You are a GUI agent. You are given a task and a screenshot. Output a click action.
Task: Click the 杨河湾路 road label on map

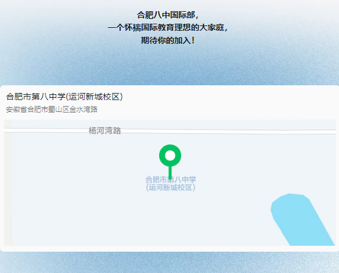pos(105,131)
